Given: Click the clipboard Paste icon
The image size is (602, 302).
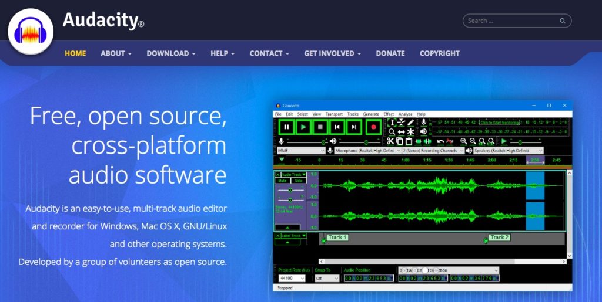Looking at the screenshot, I should tap(409, 141).
